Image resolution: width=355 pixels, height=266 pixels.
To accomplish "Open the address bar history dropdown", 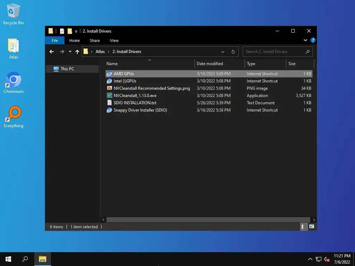I will 223,52.
